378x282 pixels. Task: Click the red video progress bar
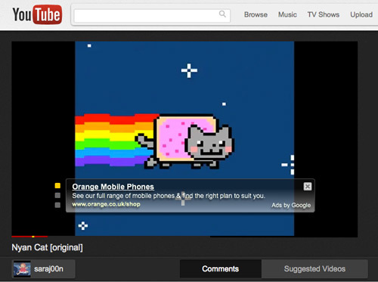click(x=29, y=237)
